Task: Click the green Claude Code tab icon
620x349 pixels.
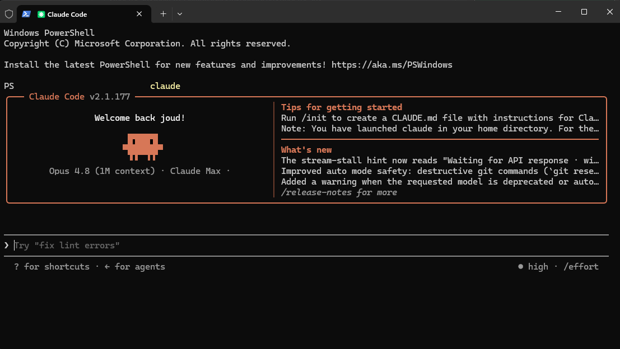Action: click(x=41, y=14)
